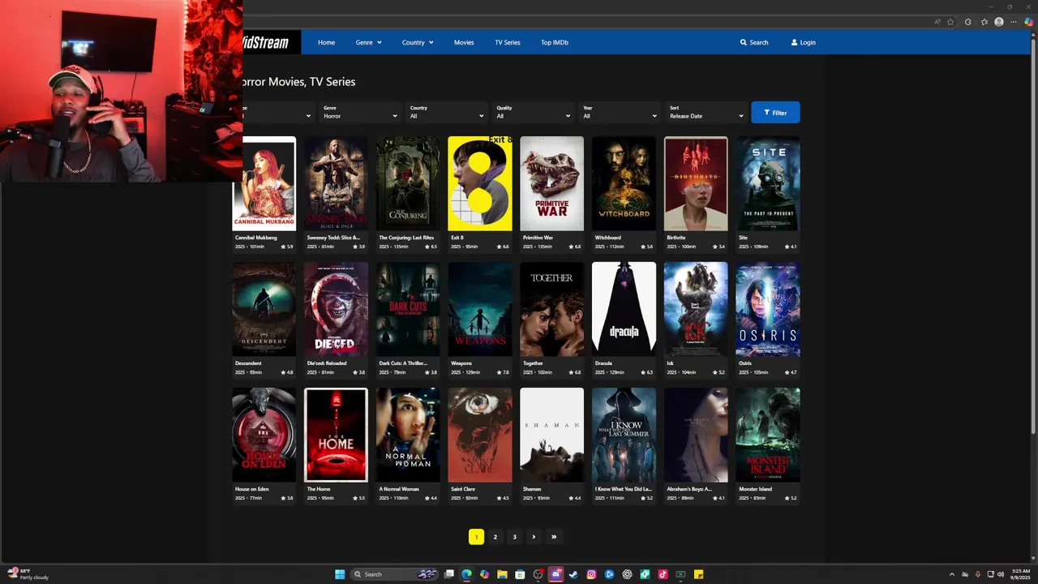Click the Filter button
Screen dimensions: 1038x584
(x=775, y=113)
